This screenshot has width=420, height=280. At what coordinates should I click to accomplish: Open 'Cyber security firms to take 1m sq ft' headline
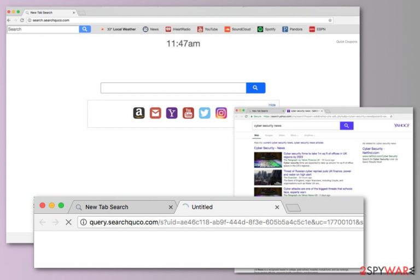315,155
